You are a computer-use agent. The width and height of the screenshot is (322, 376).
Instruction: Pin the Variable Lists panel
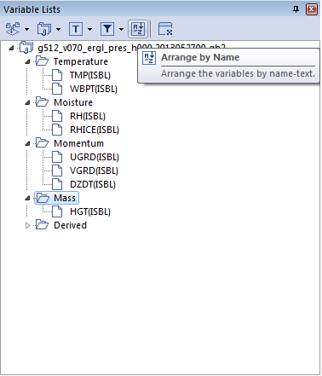tap(296, 9)
